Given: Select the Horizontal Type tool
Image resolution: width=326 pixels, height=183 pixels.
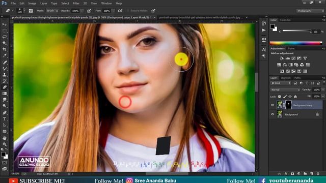Looking at the screenshot, I should 5,119.
